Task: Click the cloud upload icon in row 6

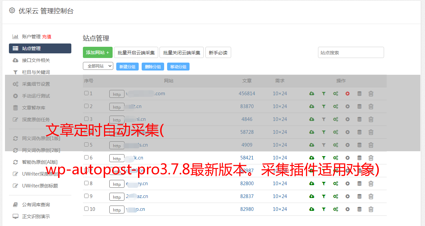Action: (x=312, y=158)
